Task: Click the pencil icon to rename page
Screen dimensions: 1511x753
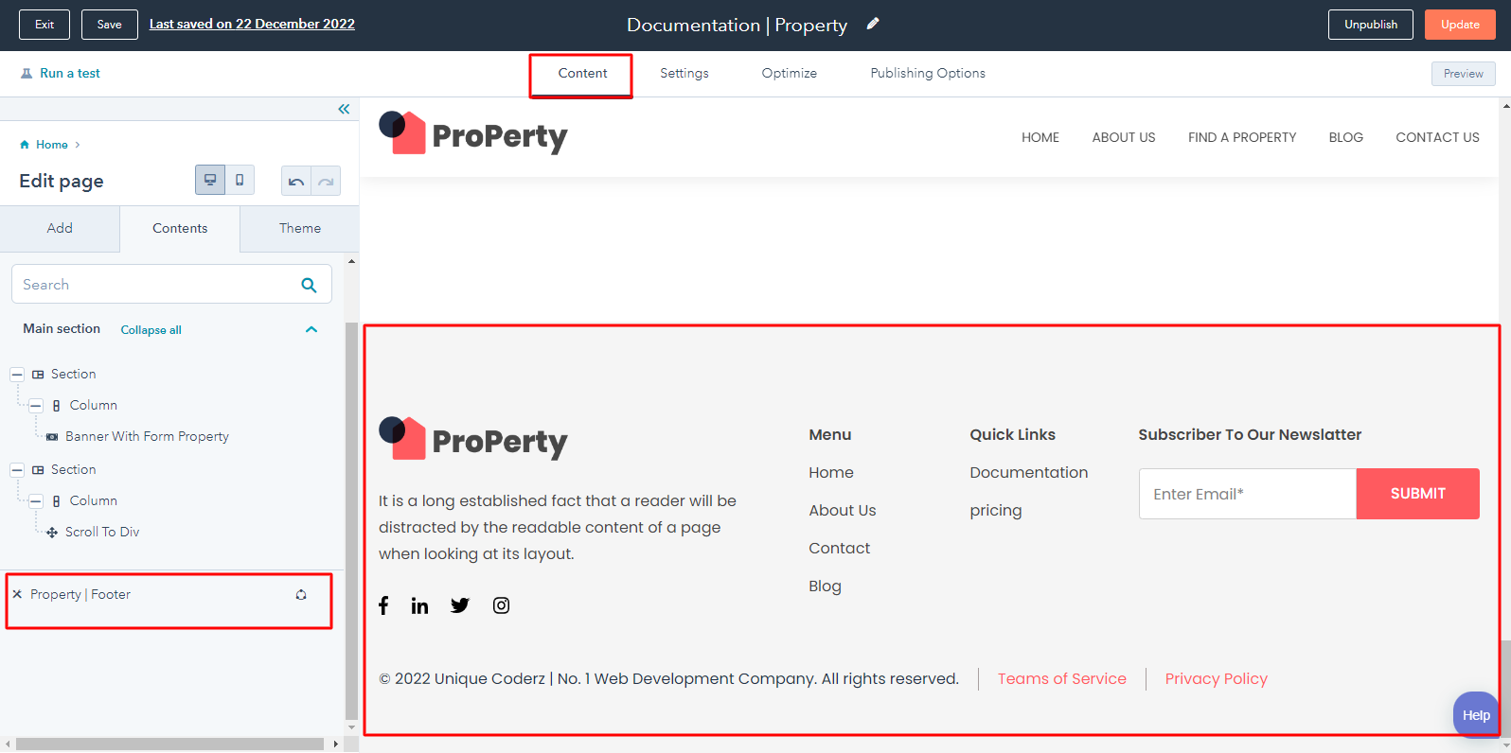Action: 873,24
